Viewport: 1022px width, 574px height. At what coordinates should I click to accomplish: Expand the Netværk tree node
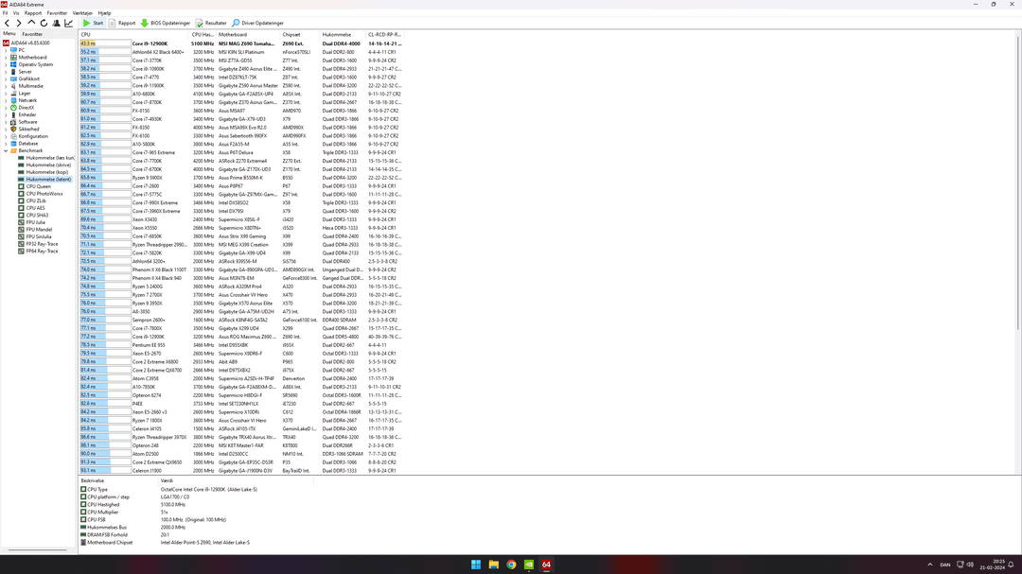[x=6, y=100]
